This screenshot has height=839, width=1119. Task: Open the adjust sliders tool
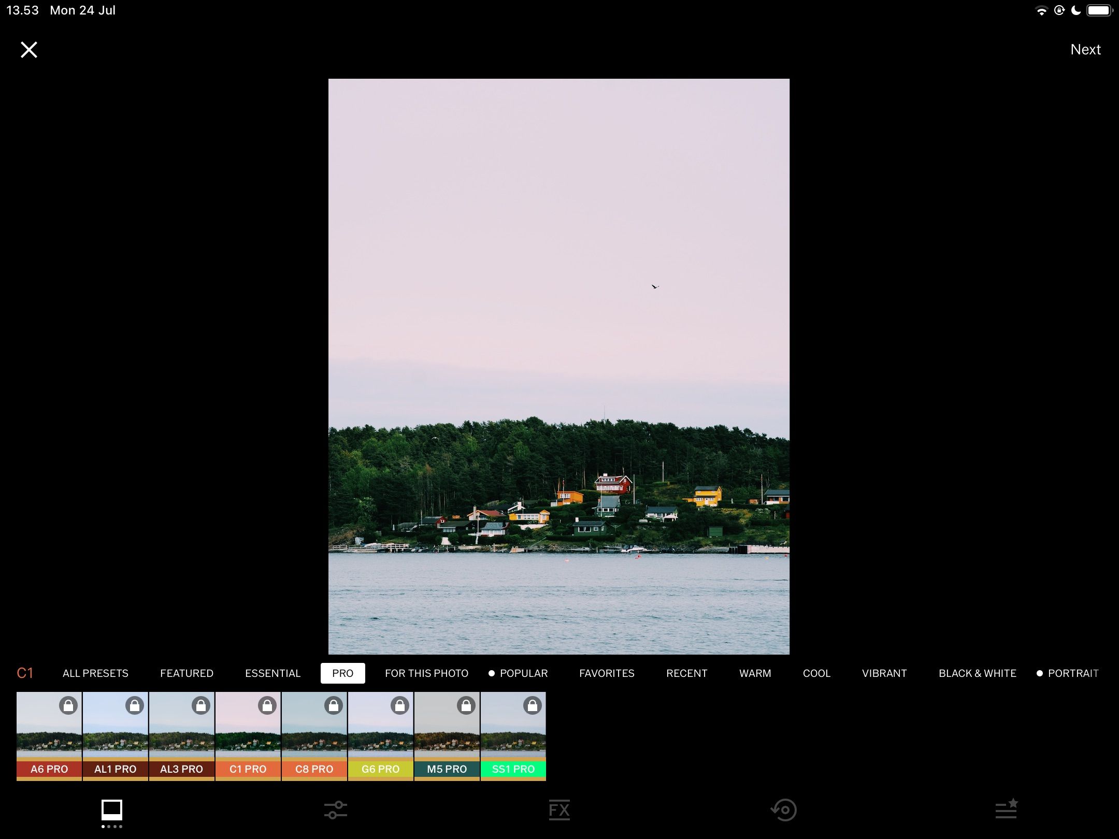coord(335,809)
